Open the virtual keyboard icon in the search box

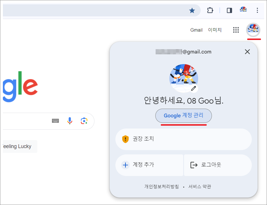[x=55, y=121]
